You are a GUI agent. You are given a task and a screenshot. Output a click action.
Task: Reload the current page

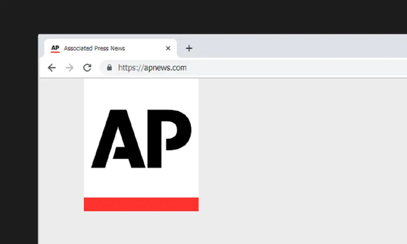tap(87, 68)
